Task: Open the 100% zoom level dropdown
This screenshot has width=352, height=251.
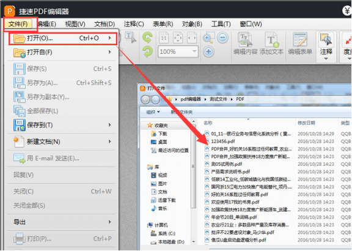Action: (194, 51)
